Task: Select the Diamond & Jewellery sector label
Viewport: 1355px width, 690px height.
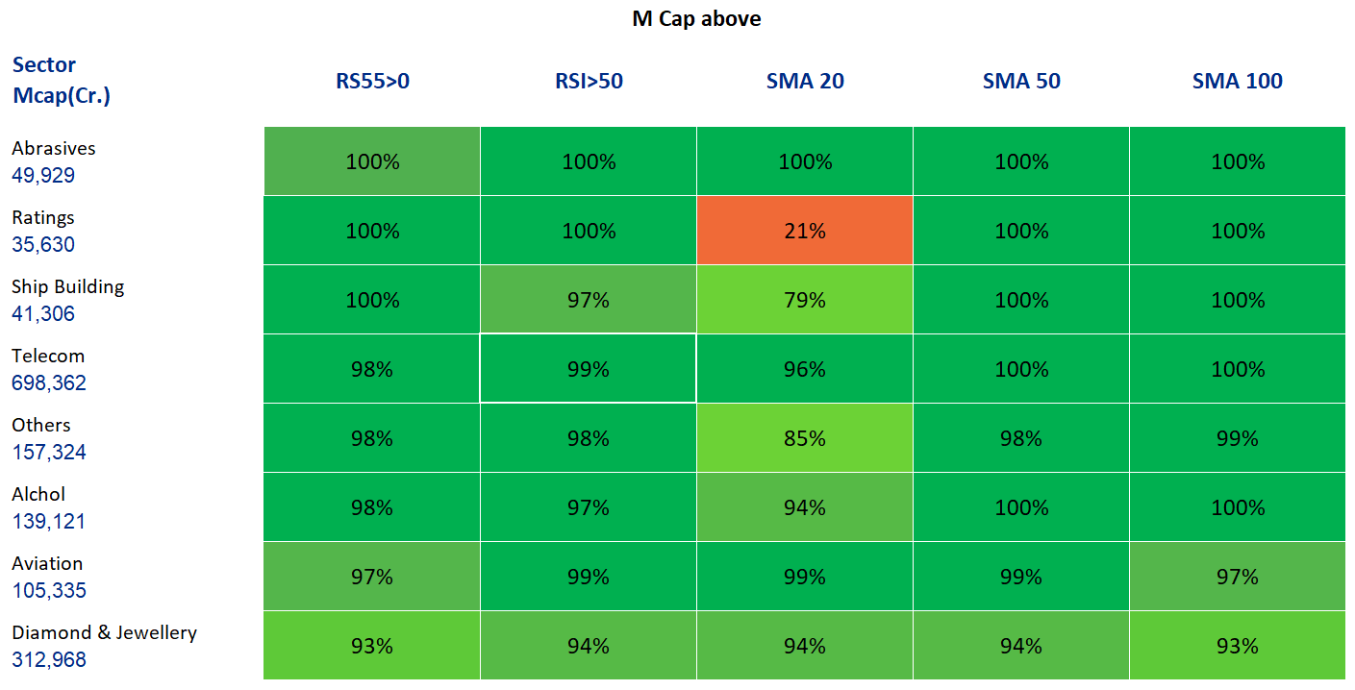Action: pos(104,632)
